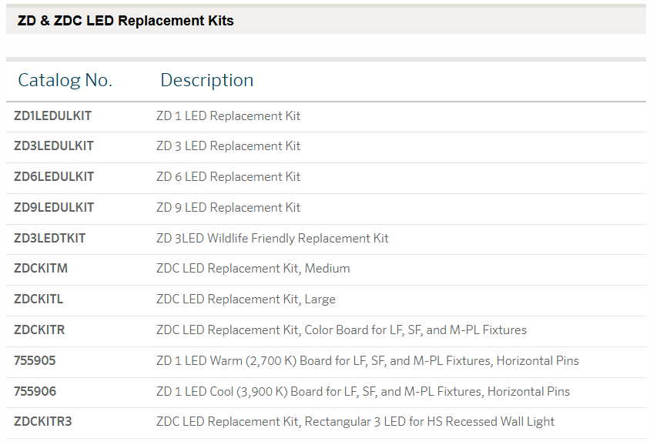Image resolution: width=650 pixels, height=445 pixels.
Task: Click the ZDC LED Replacement Kit, Medium description
Action: pos(253,269)
